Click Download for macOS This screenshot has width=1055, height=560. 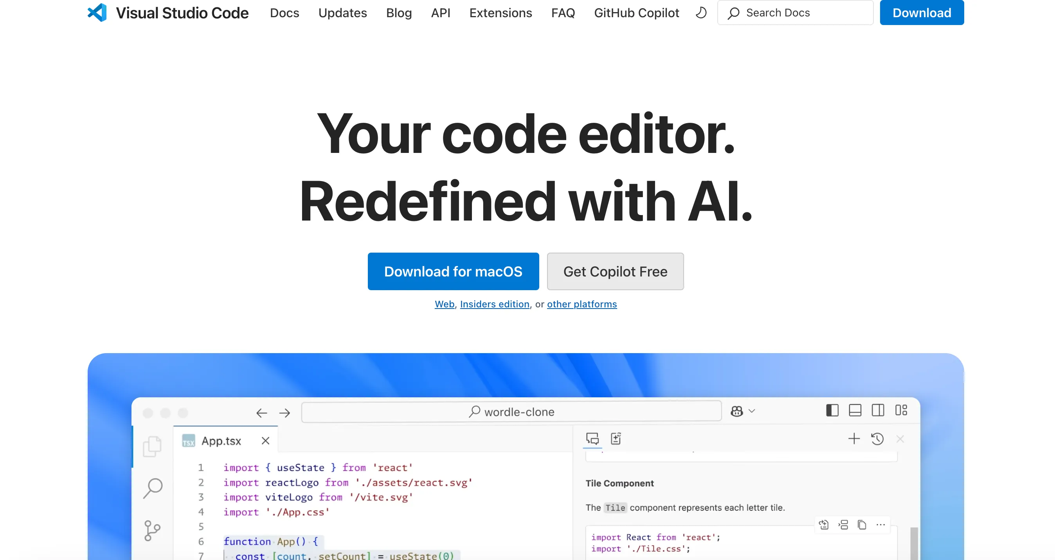pyautogui.click(x=454, y=271)
